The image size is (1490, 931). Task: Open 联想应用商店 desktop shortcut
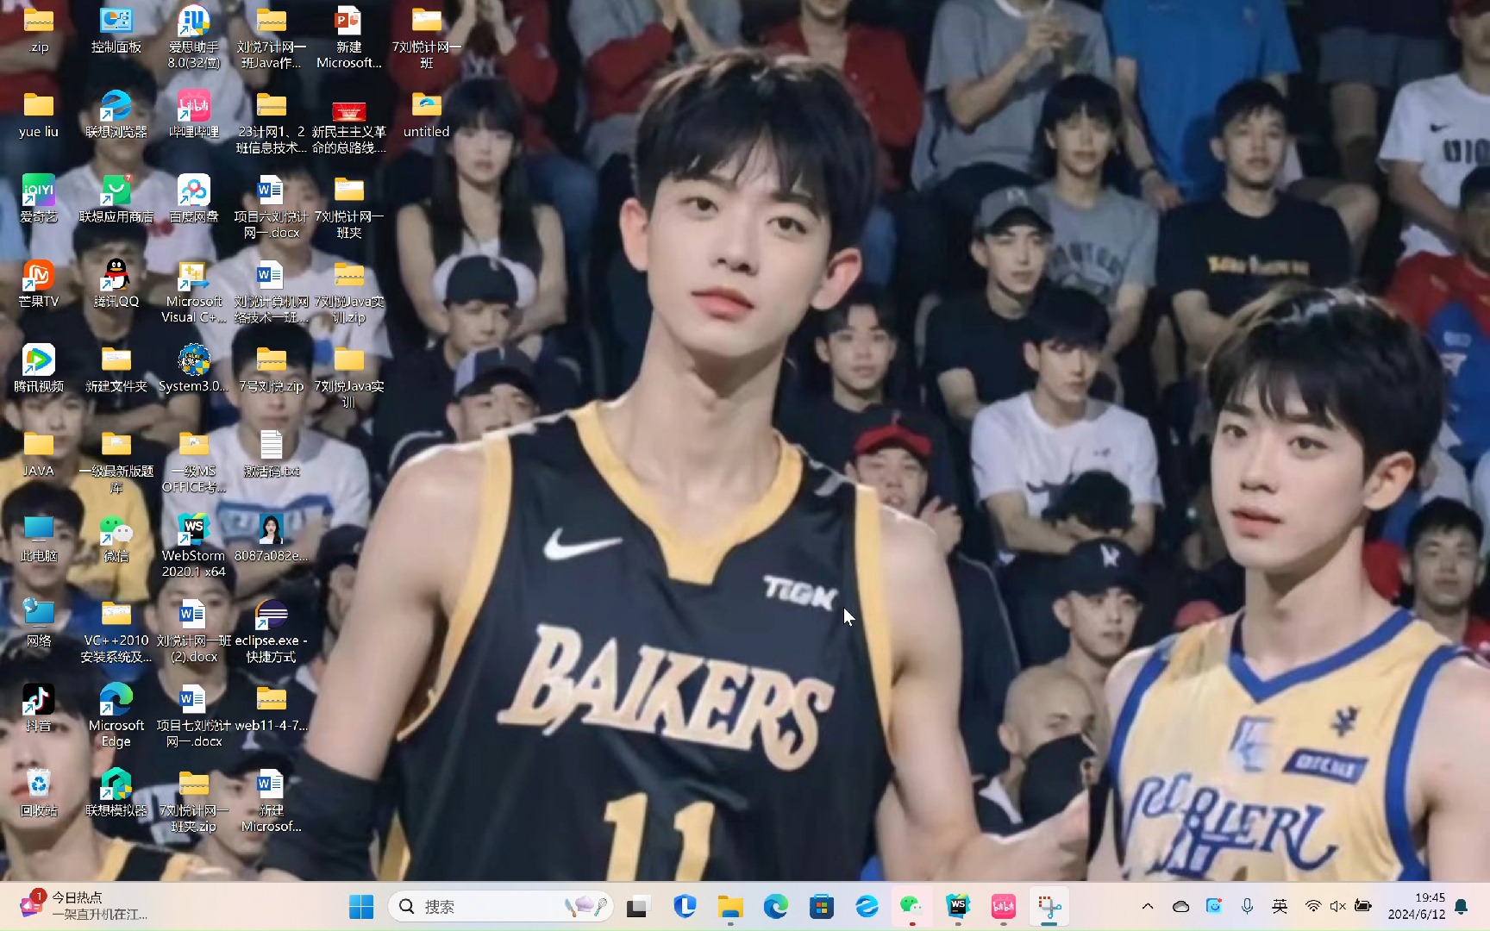tap(116, 199)
